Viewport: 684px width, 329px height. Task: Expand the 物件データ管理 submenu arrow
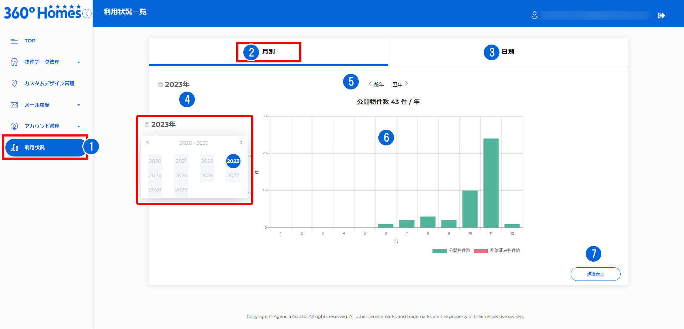click(x=79, y=62)
